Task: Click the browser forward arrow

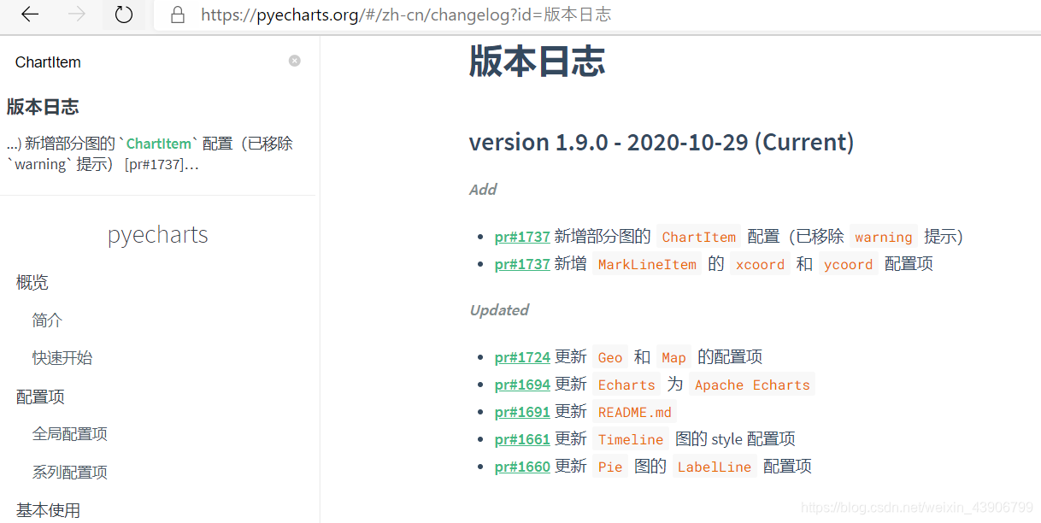Action: pos(75,15)
